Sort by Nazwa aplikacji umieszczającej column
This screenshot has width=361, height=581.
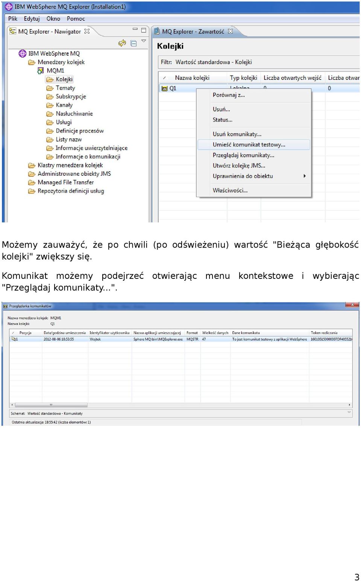coord(157,333)
